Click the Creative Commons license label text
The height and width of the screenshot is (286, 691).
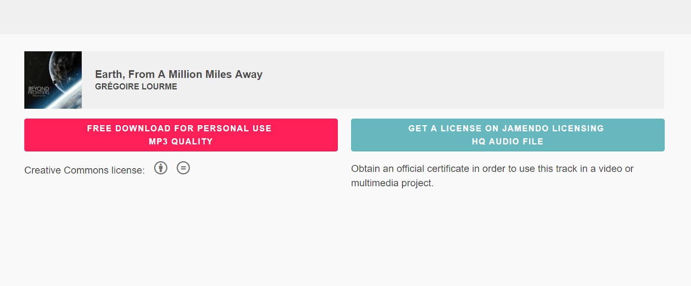85,170
